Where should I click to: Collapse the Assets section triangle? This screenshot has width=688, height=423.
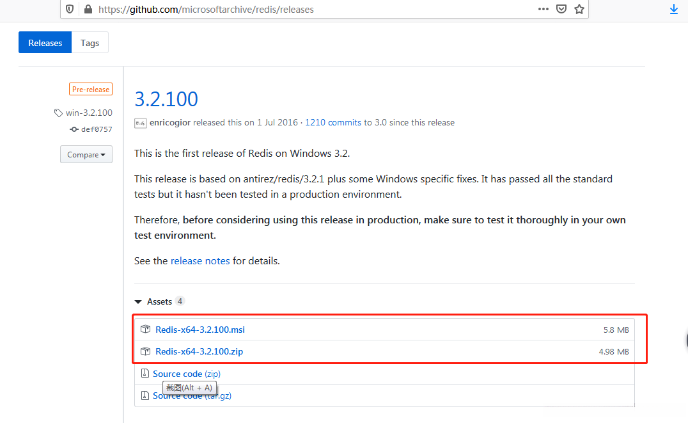pyautogui.click(x=138, y=302)
